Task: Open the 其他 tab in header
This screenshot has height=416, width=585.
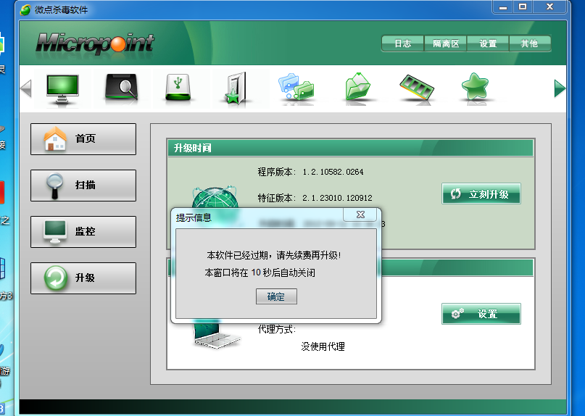Action: [529, 43]
